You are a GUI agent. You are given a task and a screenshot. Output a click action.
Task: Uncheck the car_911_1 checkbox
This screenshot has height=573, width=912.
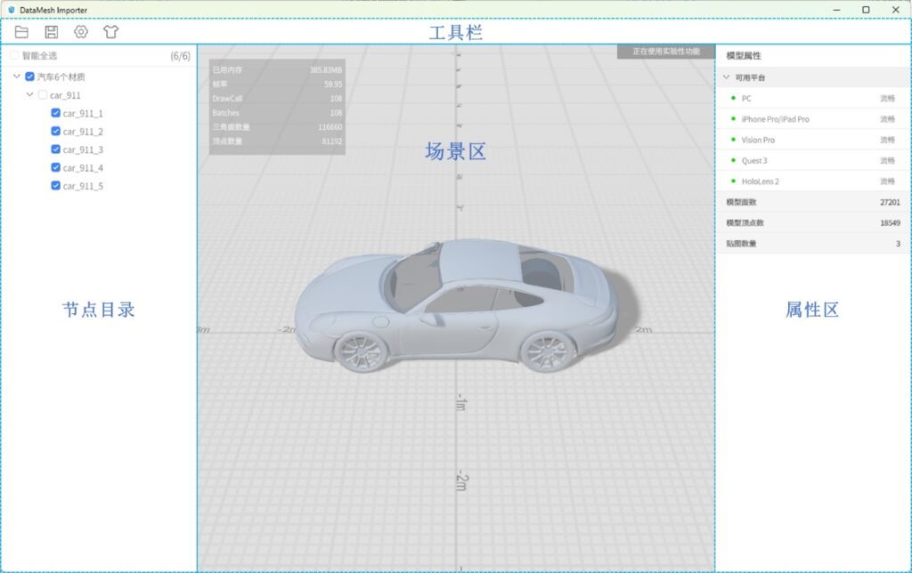click(56, 113)
